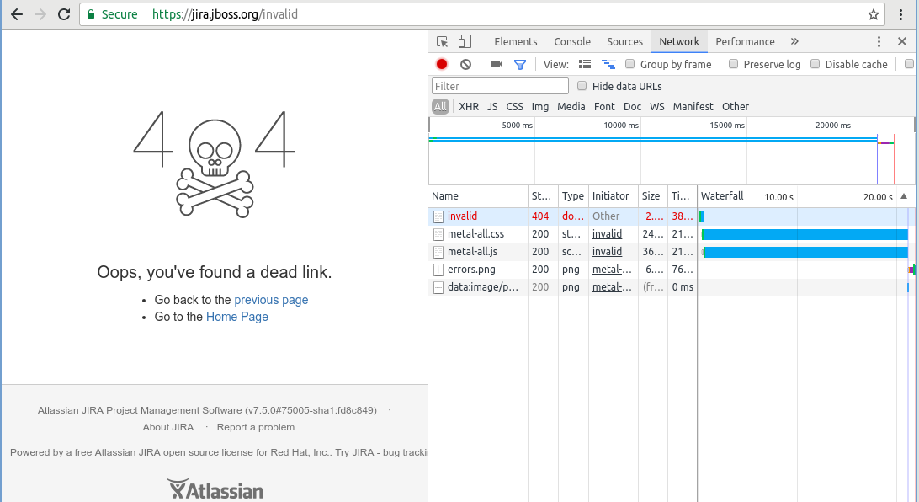Activate the inspect element picker icon
This screenshot has height=502, width=919.
(x=443, y=41)
